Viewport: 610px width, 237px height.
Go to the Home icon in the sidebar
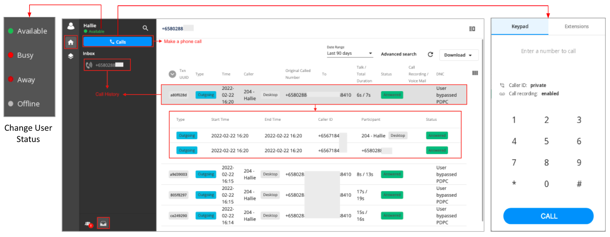point(71,42)
